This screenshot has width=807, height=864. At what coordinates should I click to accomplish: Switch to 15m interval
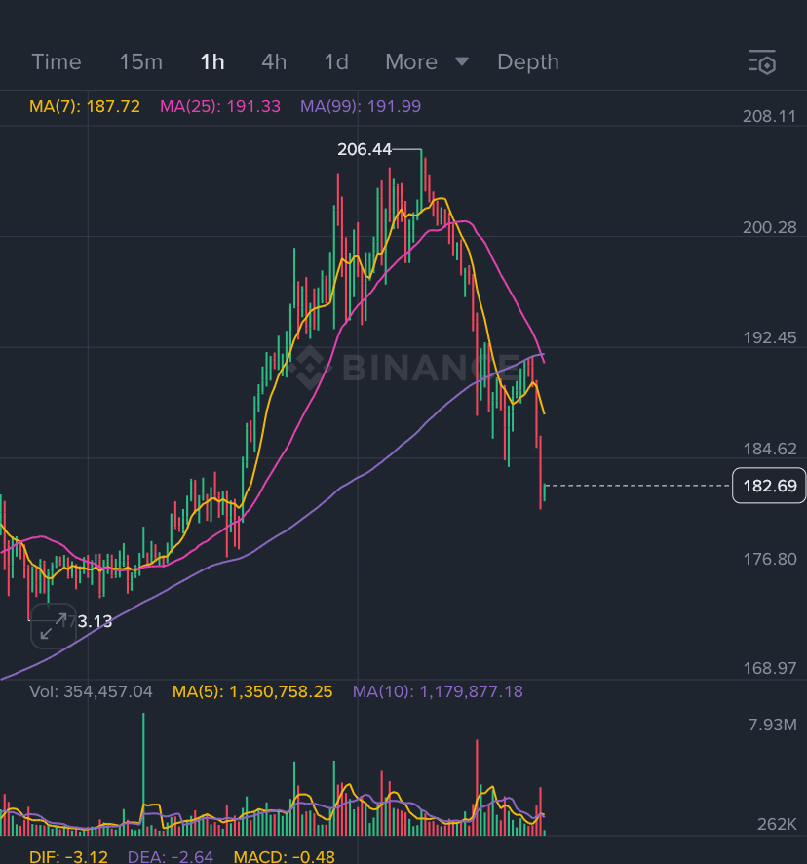tap(141, 61)
